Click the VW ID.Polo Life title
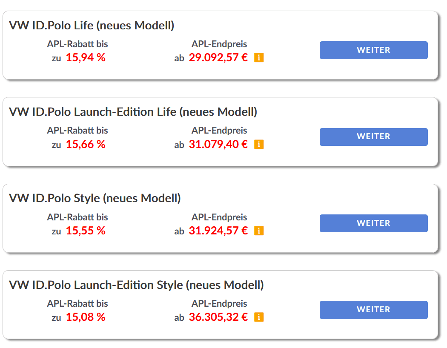Image resolution: width=447 pixels, height=348 pixels. 92,26
